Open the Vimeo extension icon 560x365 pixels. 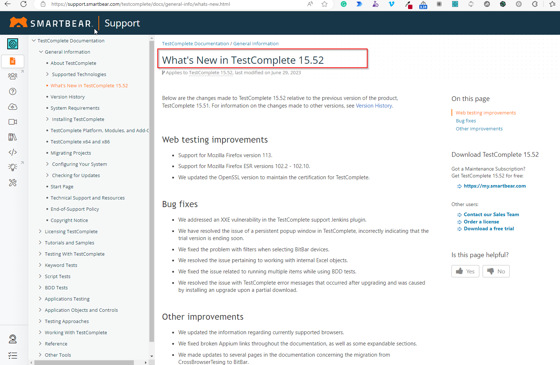(391, 4)
